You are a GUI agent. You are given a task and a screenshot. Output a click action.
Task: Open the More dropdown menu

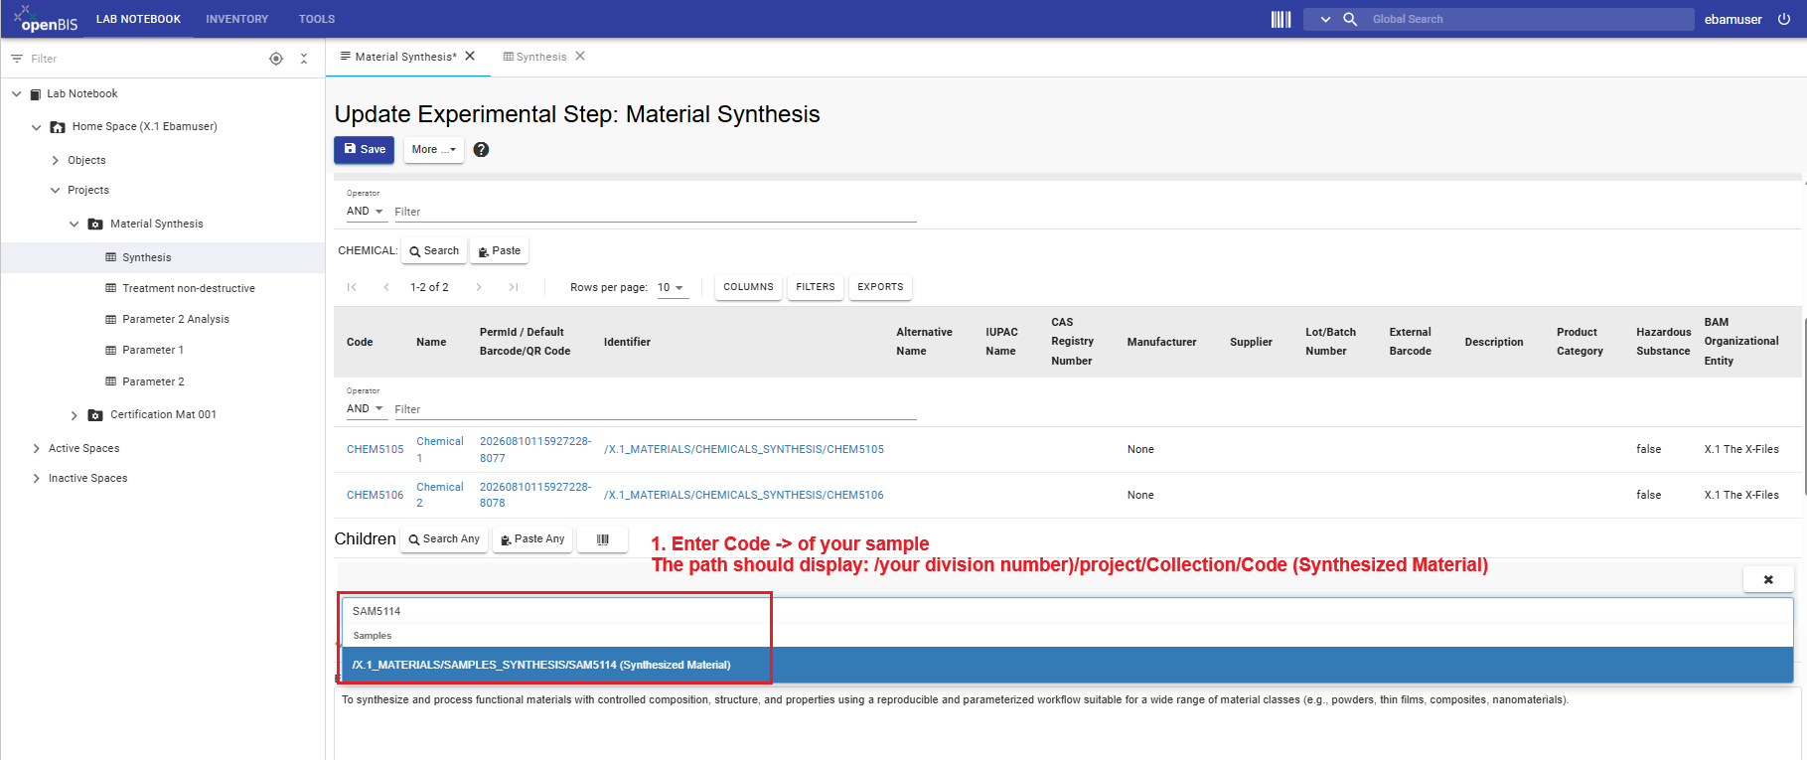[x=434, y=149]
